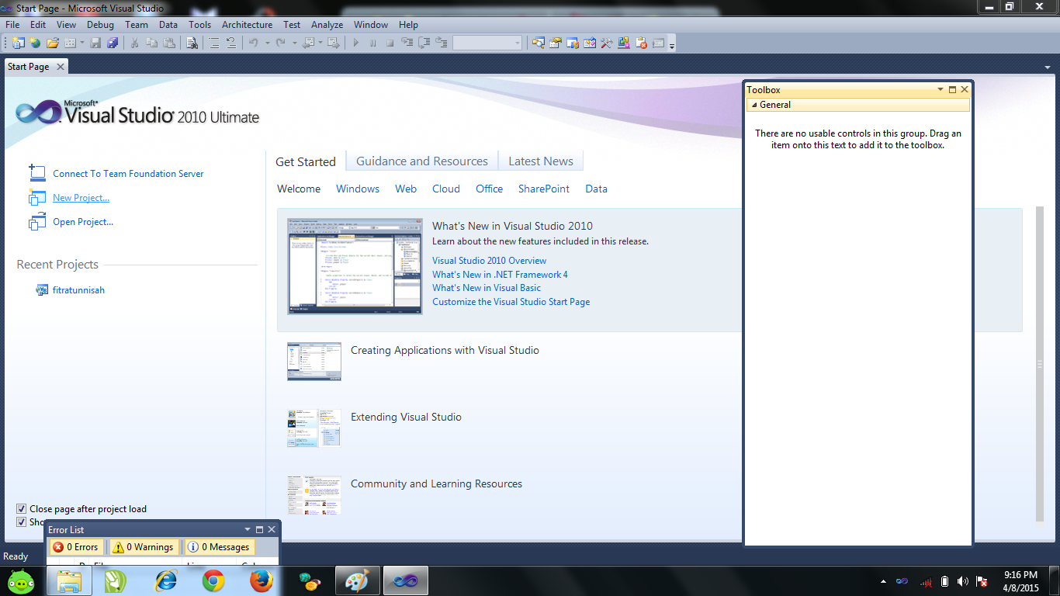The image size is (1060, 596).
Task: Toggle the 0 Errors filter in Error List
Action: pos(76,546)
